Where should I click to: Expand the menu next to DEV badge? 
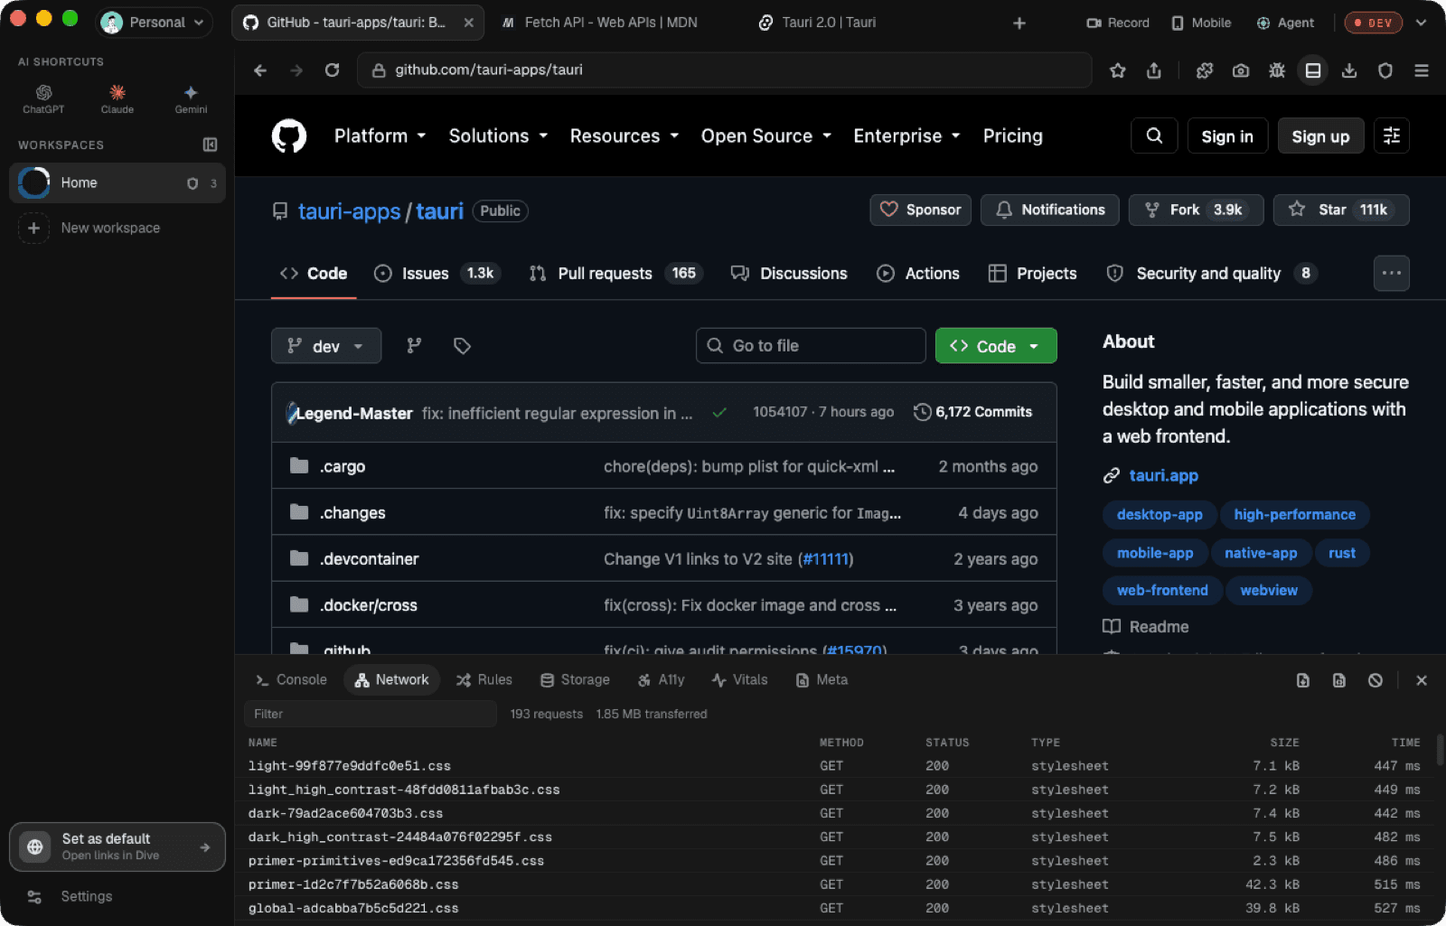point(1422,23)
